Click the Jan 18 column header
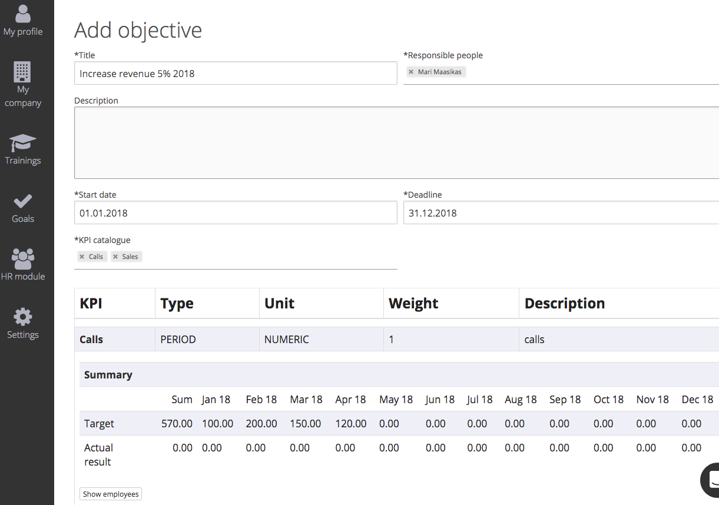This screenshot has height=505, width=719. click(216, 400)
